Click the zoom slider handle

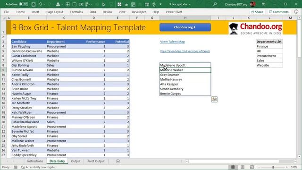pyautogui.click(x=273, y=167)
